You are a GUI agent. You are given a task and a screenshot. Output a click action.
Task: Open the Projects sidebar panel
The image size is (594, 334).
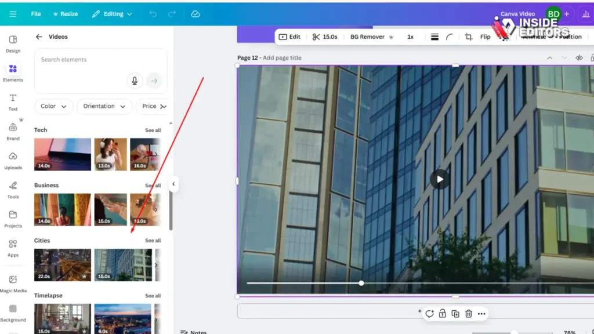13,219
